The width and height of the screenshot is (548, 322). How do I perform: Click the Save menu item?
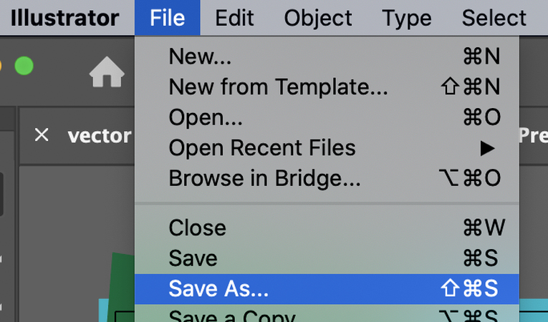[x=193, y=258]
